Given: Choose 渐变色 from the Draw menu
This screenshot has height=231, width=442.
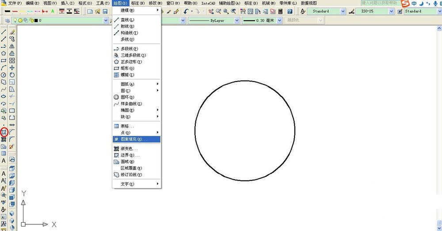Looking at the screenshot, I should [137, 149].
